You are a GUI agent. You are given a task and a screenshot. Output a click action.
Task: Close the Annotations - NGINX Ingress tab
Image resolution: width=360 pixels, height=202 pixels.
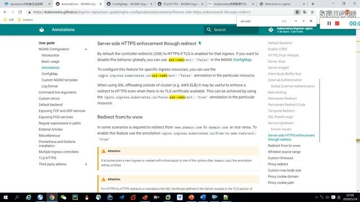[x=100, y=4]
